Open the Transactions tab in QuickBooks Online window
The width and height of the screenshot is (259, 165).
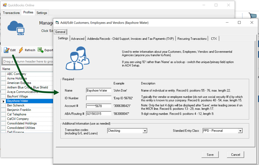coord(11,13)
